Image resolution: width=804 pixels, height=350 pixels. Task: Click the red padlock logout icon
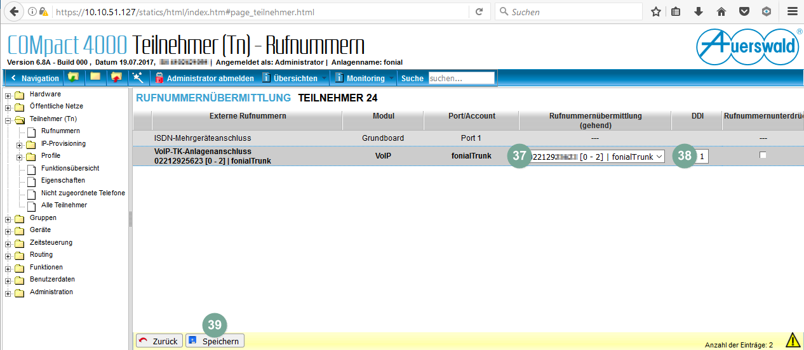tap(159, 78)
